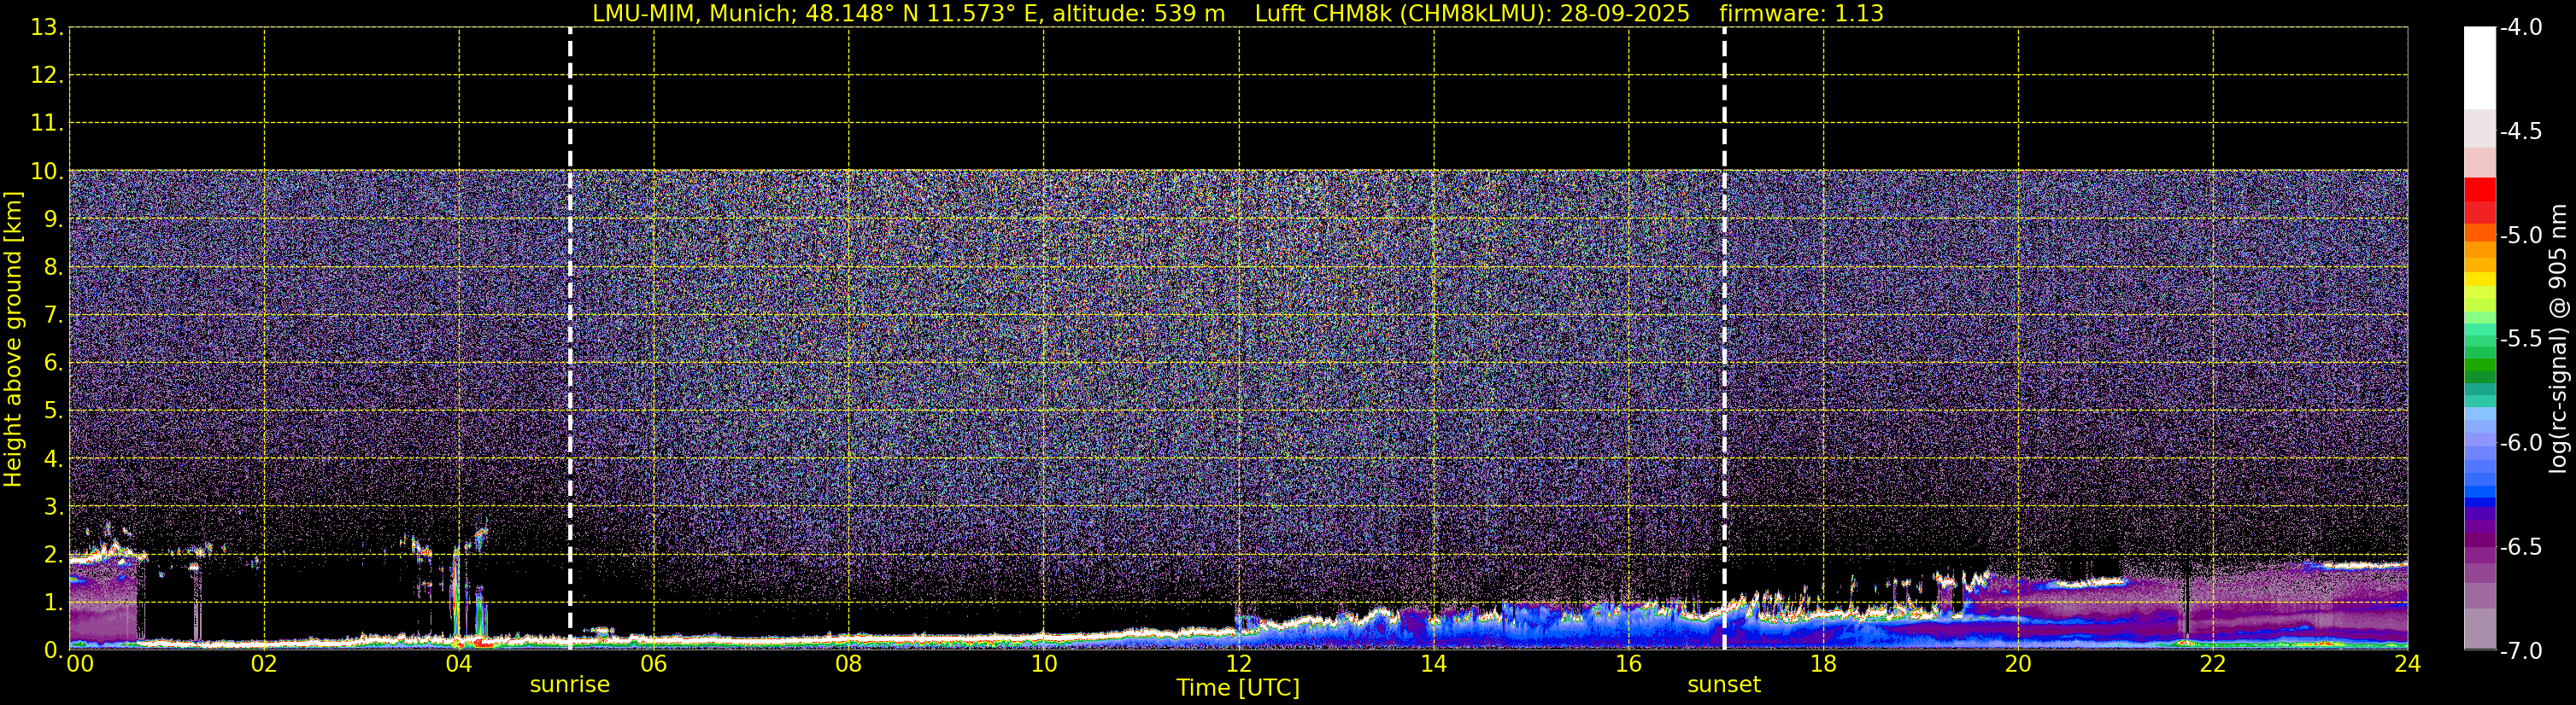This screenshot has width=2576, height=705.
Task: Click the '12' tick on the time axis
Action: click(1238, 664)
